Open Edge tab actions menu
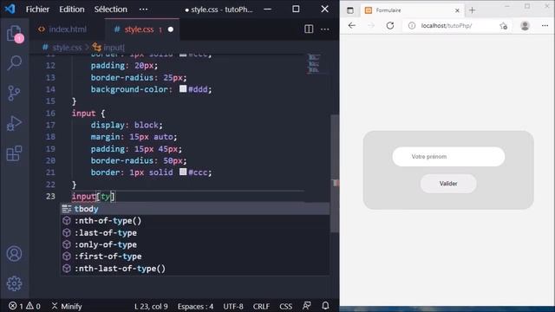This screenshot has width=555, height=312. pyautogui.click(x=350, y=10)
